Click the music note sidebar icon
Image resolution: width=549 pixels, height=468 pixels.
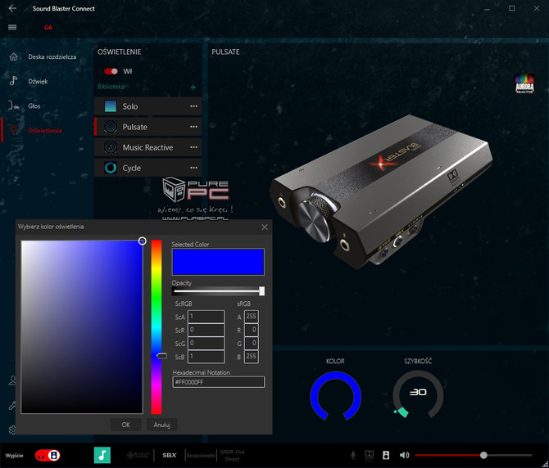13,81
